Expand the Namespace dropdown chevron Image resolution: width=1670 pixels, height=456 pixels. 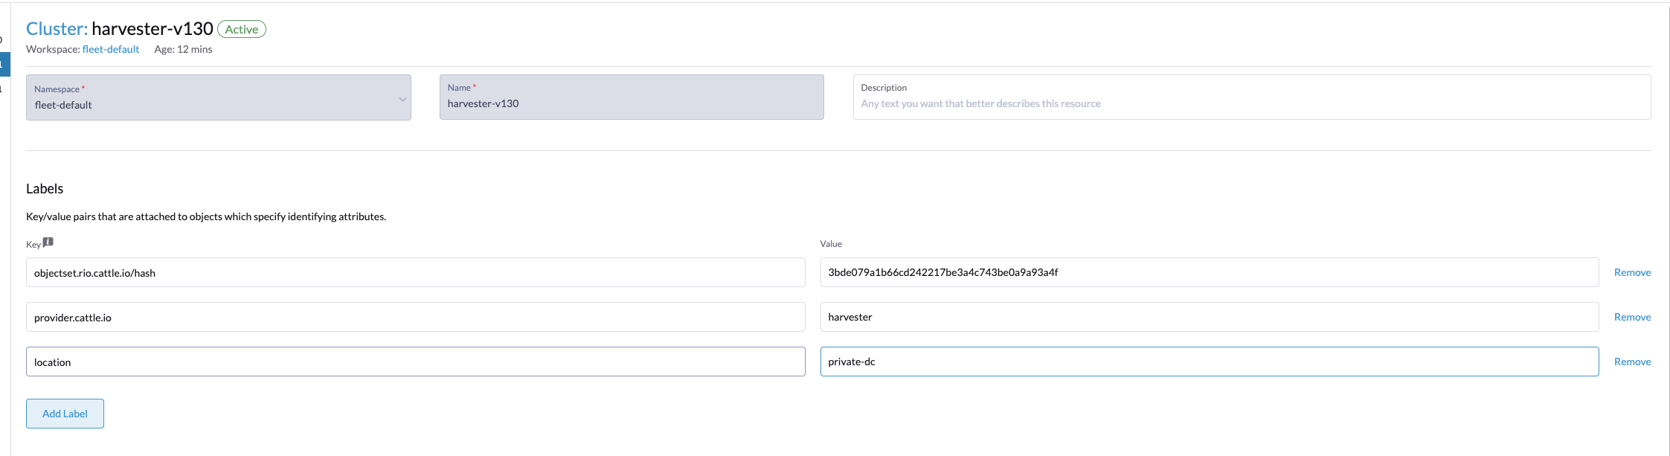coord(402,99)
